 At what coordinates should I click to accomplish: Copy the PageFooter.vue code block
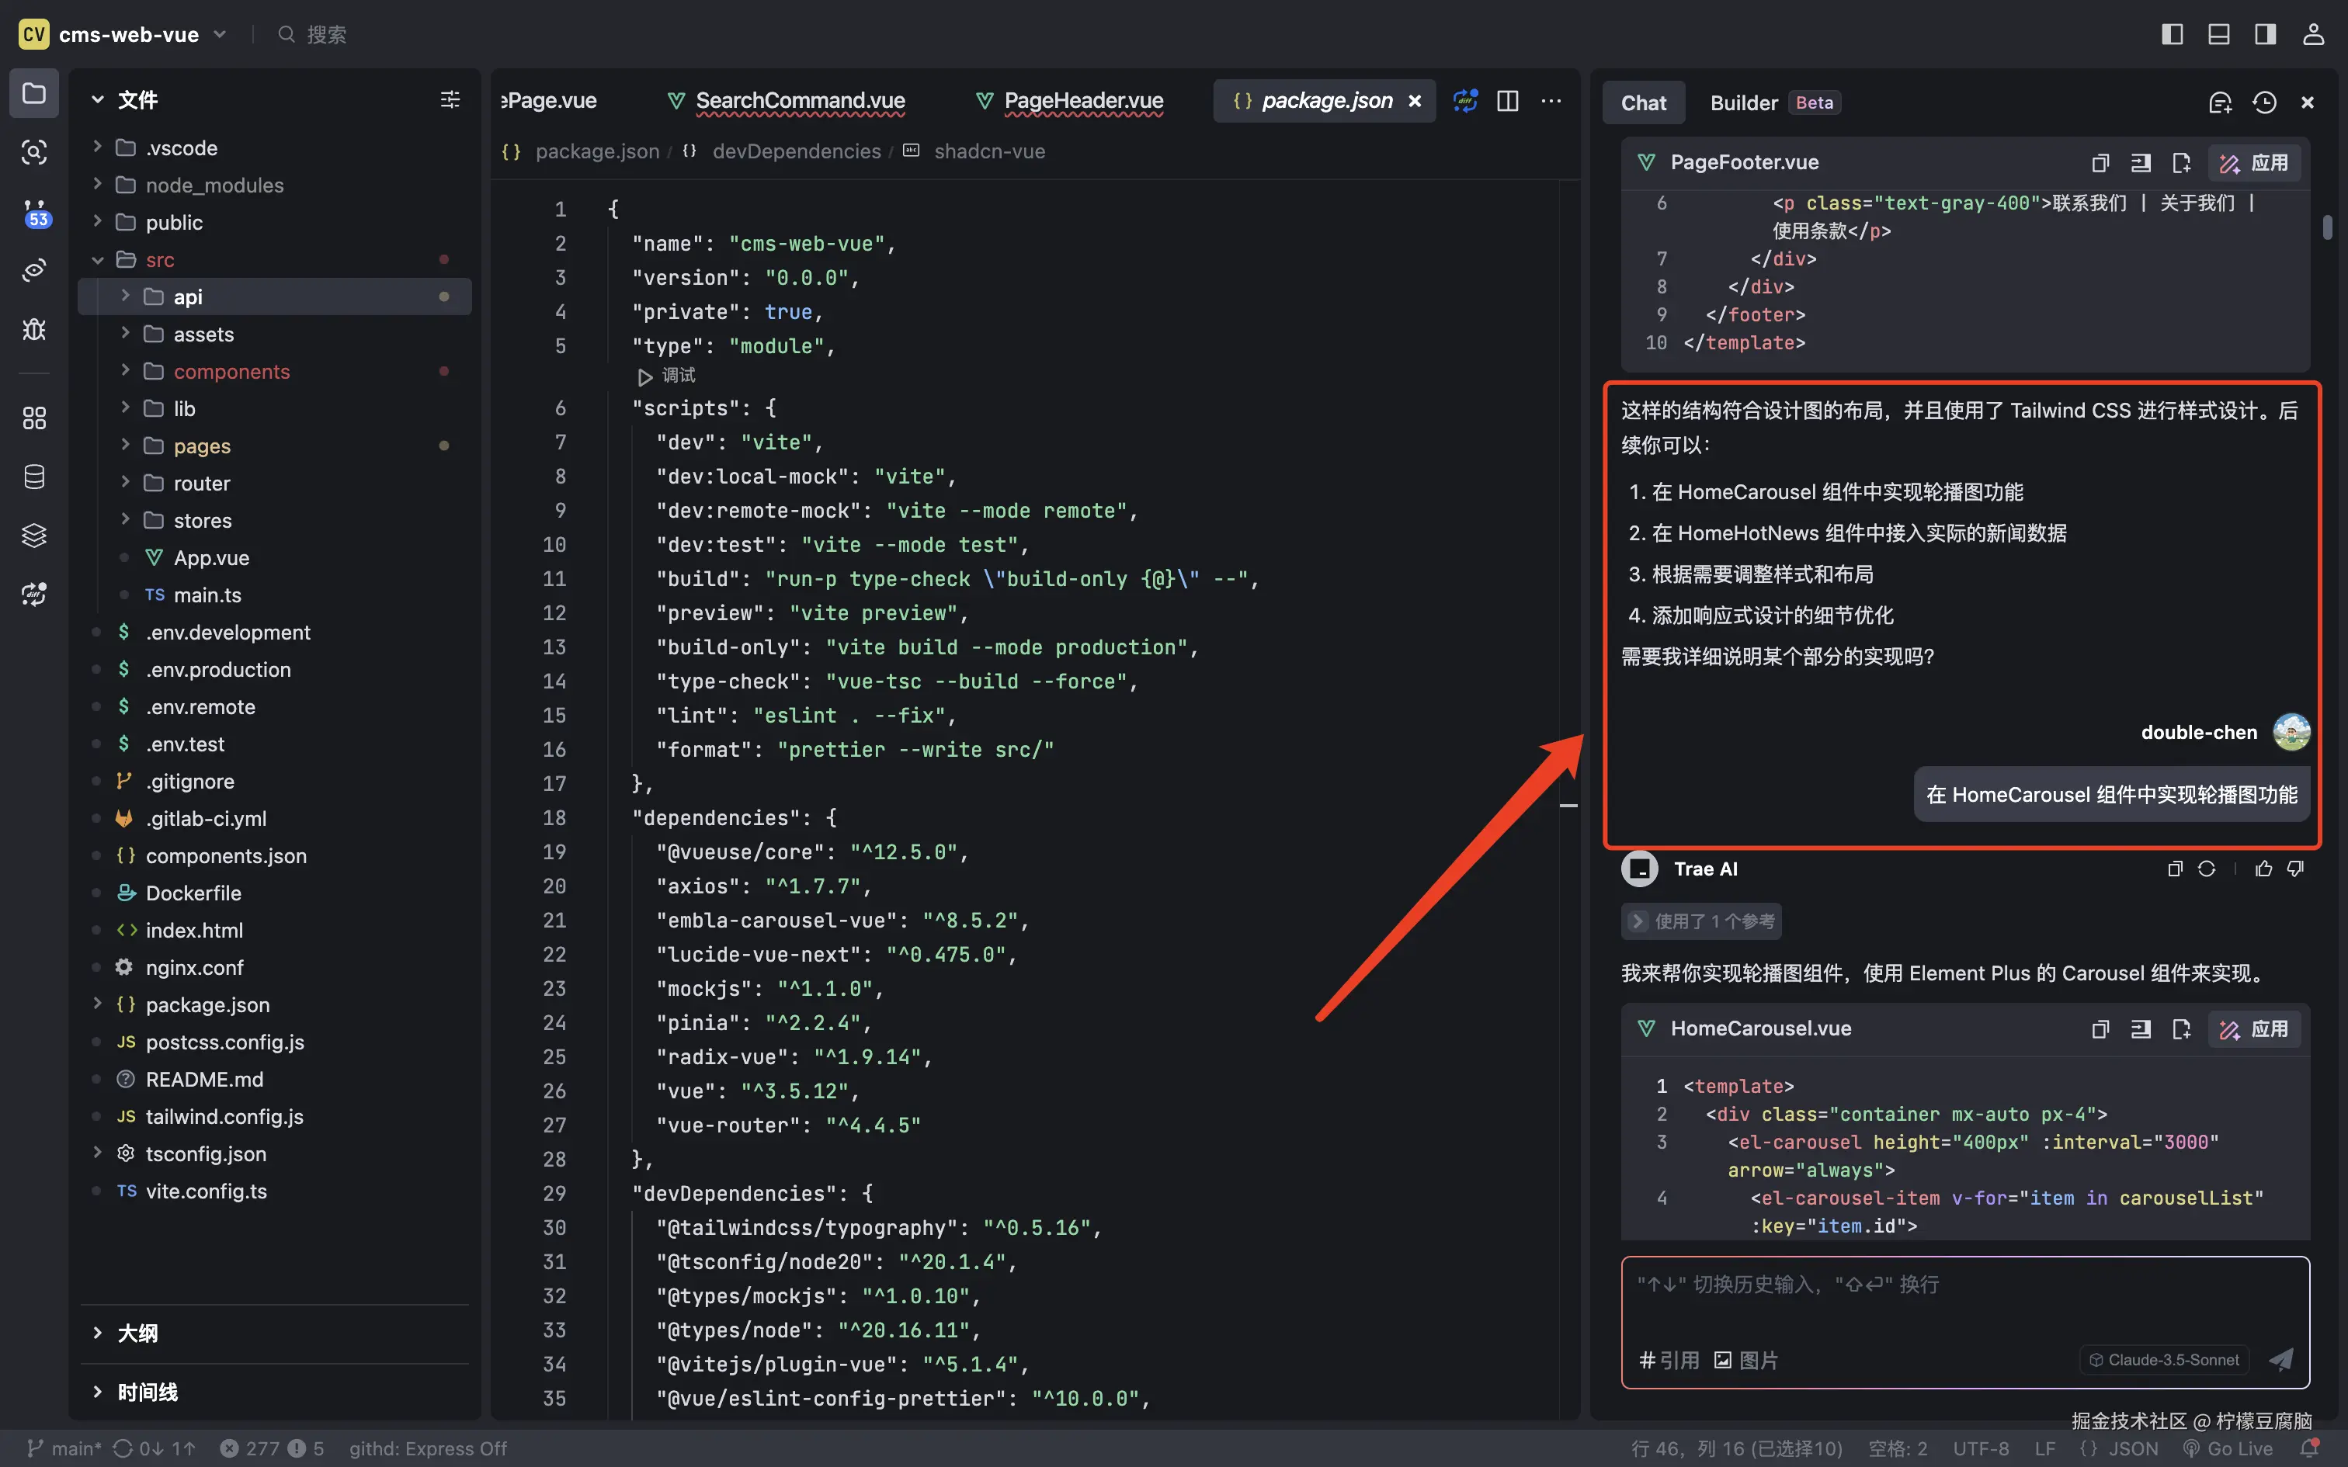click(x=2100, y=163)
